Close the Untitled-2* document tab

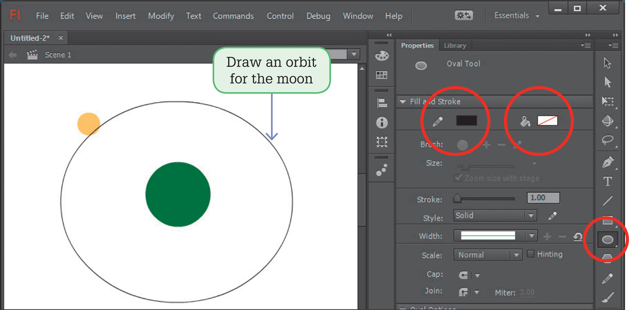pyautogui.click(x=61, y=38)
